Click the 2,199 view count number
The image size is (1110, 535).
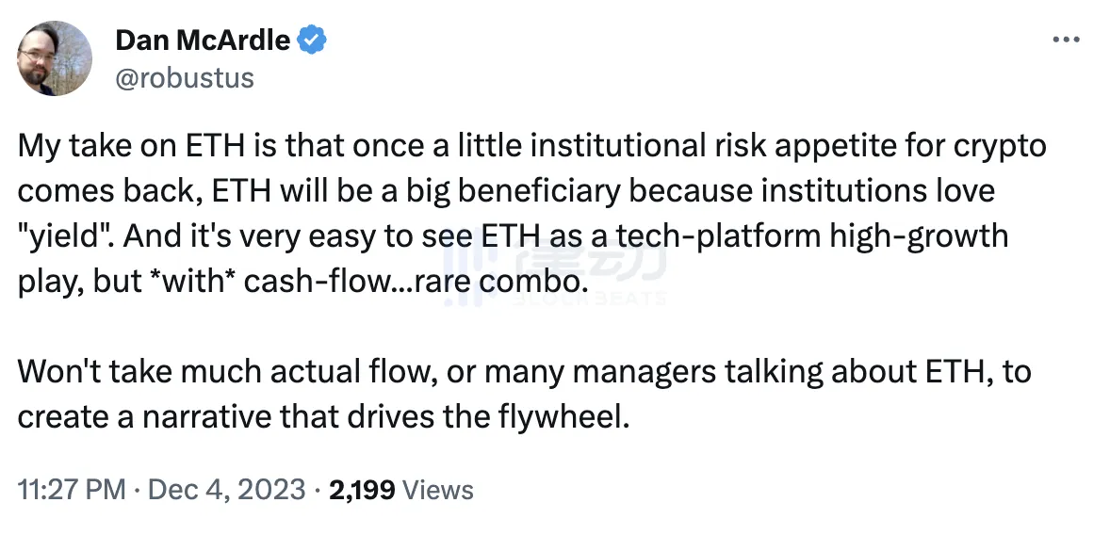point(361,490)
